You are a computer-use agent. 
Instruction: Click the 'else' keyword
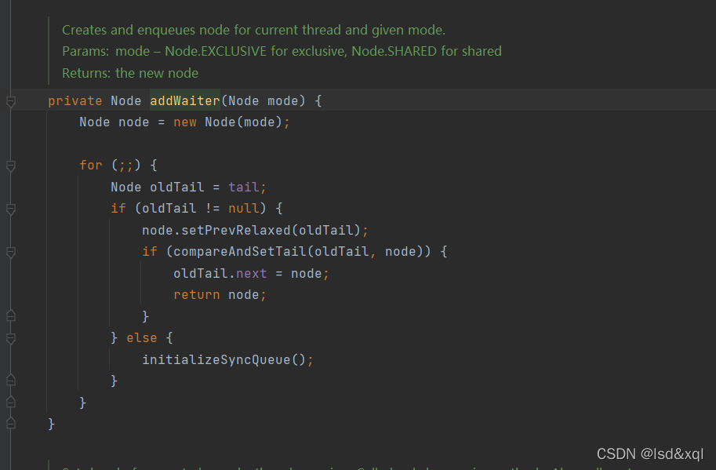point(142,337)
